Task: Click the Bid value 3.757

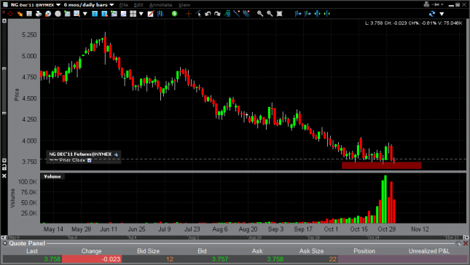Action: (x=220, y=259)
